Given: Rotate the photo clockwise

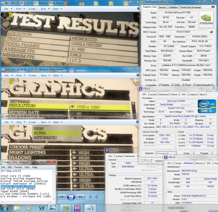Looking at the screenshot, I should click(97, 197).
